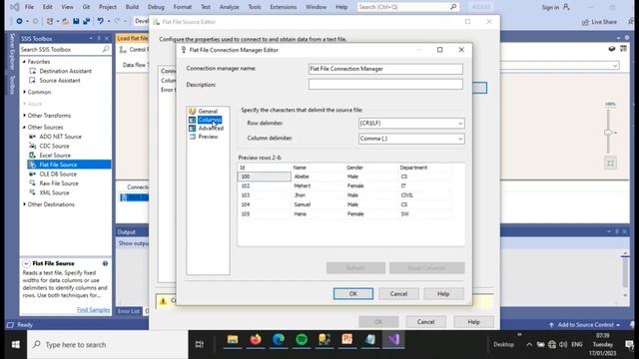Image resolution: width=639 pixels, height=359 pixels.
Task: Open Spotify from the taskbar
Action: click(302, 340)
